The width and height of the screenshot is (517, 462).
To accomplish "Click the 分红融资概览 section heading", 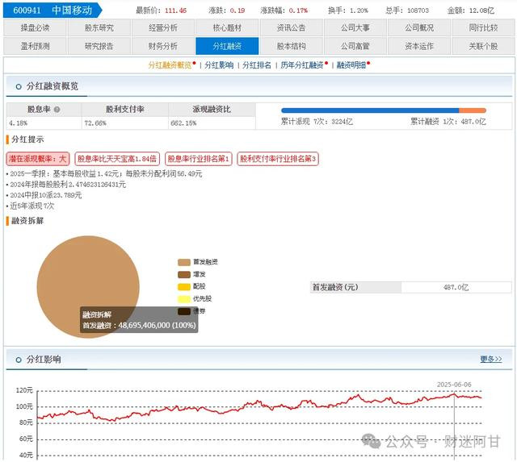I will (x=52, y=86).
